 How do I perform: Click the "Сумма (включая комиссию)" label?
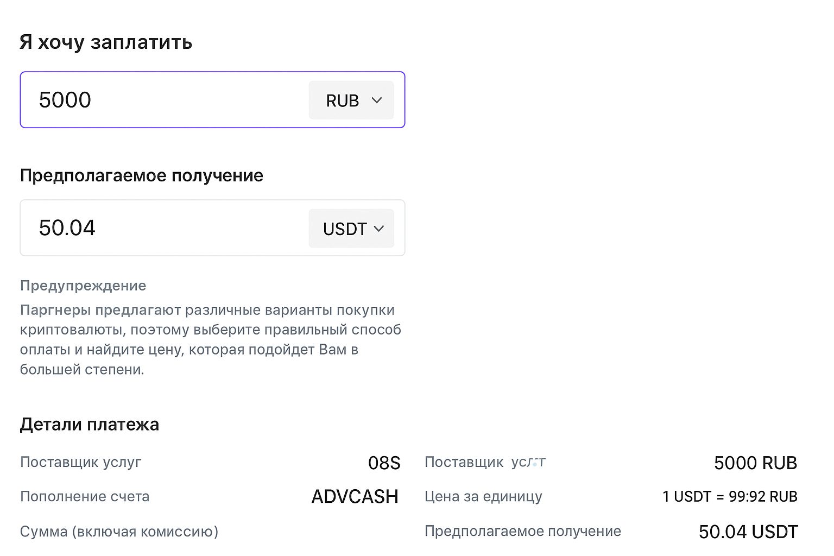(119, 532)
